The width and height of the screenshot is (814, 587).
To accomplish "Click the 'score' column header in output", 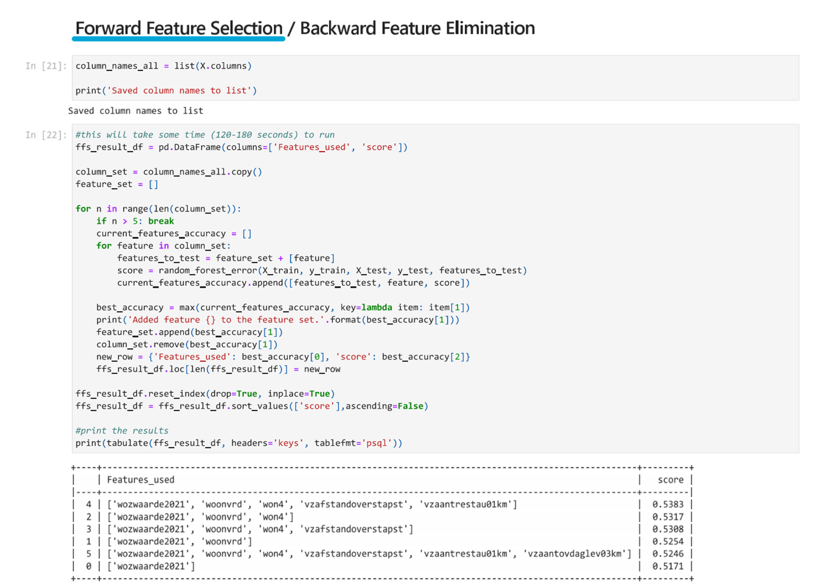I will click(670, 480).
